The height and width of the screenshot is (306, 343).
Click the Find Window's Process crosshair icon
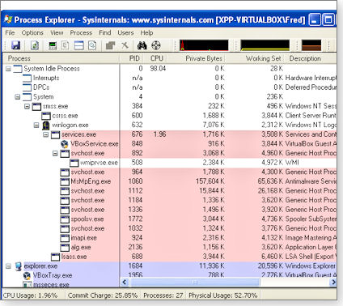tap(156, 45)
